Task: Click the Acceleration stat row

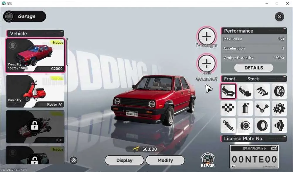Action: pos(254,48)
